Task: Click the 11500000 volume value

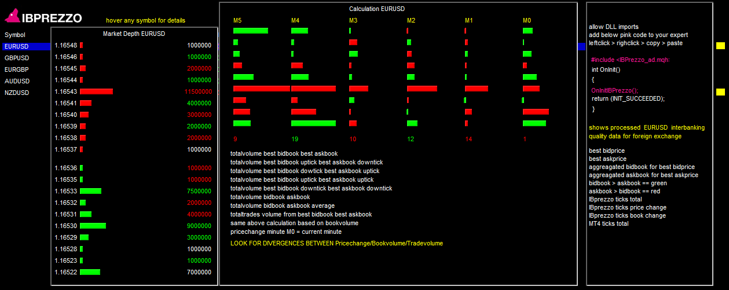Action: click(198, 91)
